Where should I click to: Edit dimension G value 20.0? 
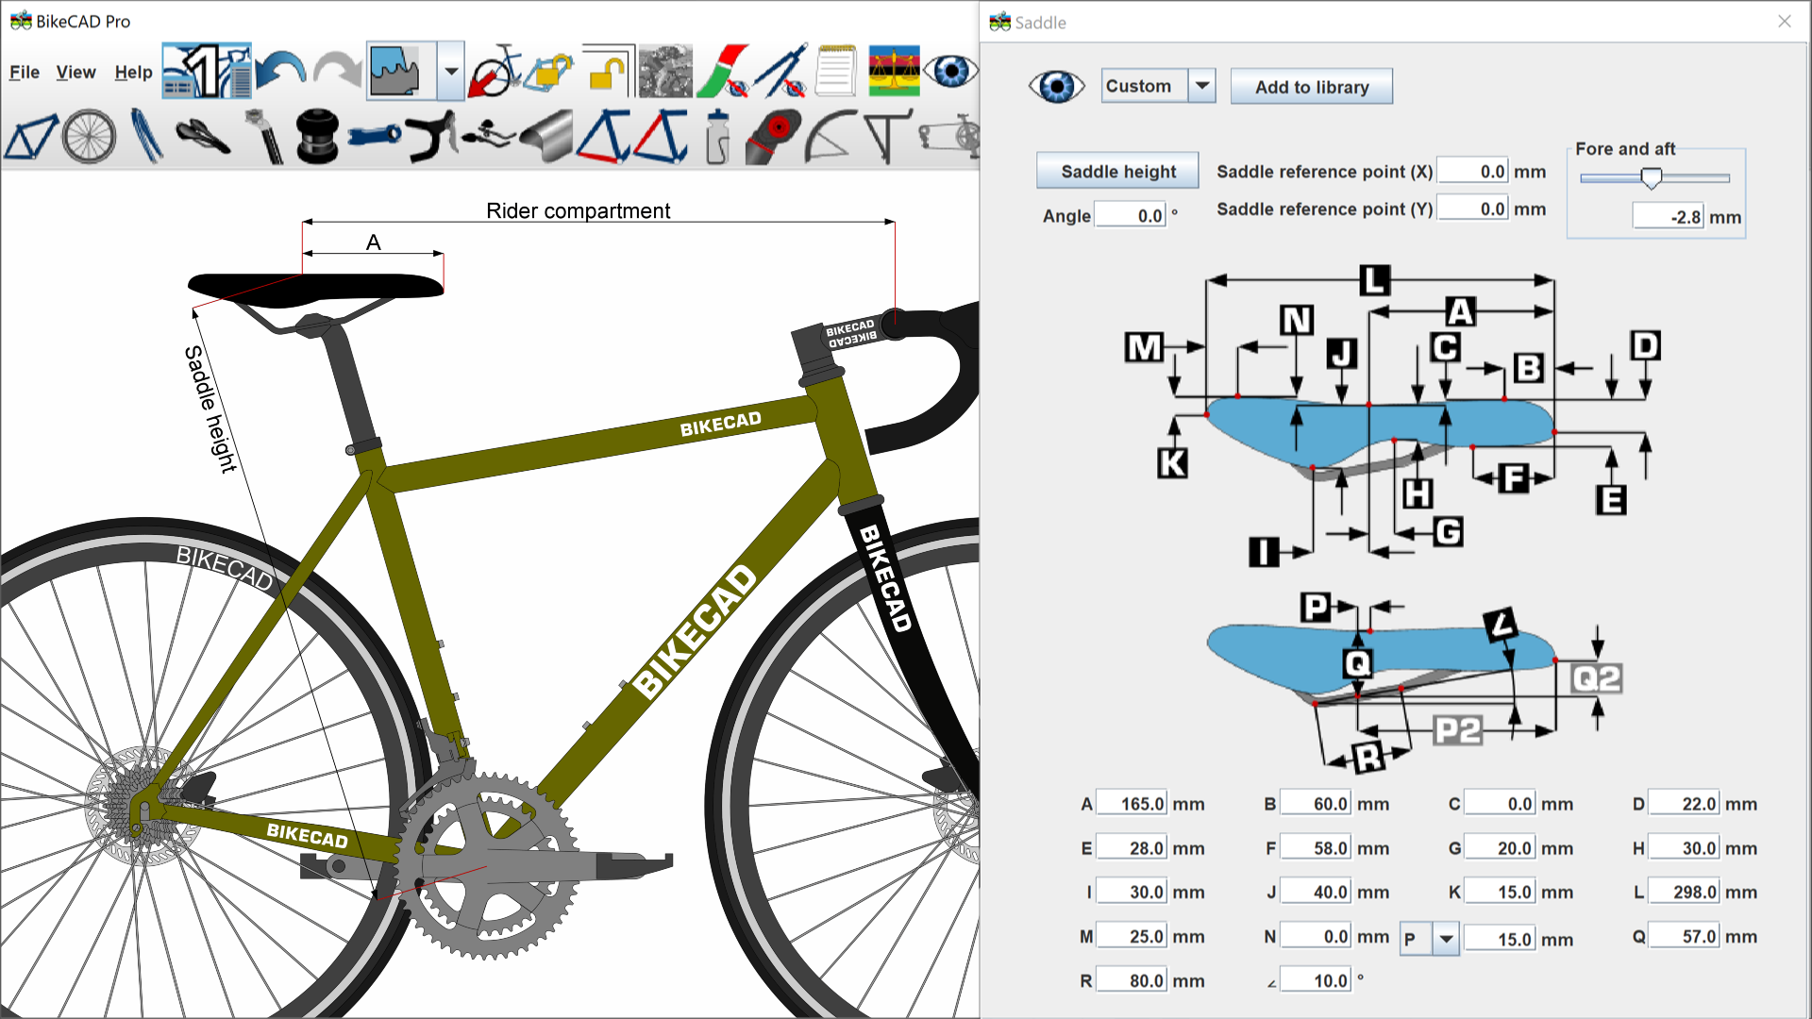click(x=1501, y=848)
